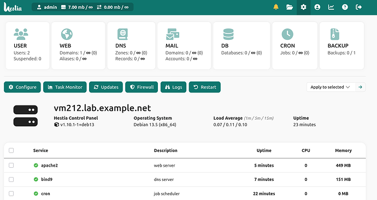This screenshot has height=200, width=377.
Task: Open the notifications bell
Action: tap(276, 7)
